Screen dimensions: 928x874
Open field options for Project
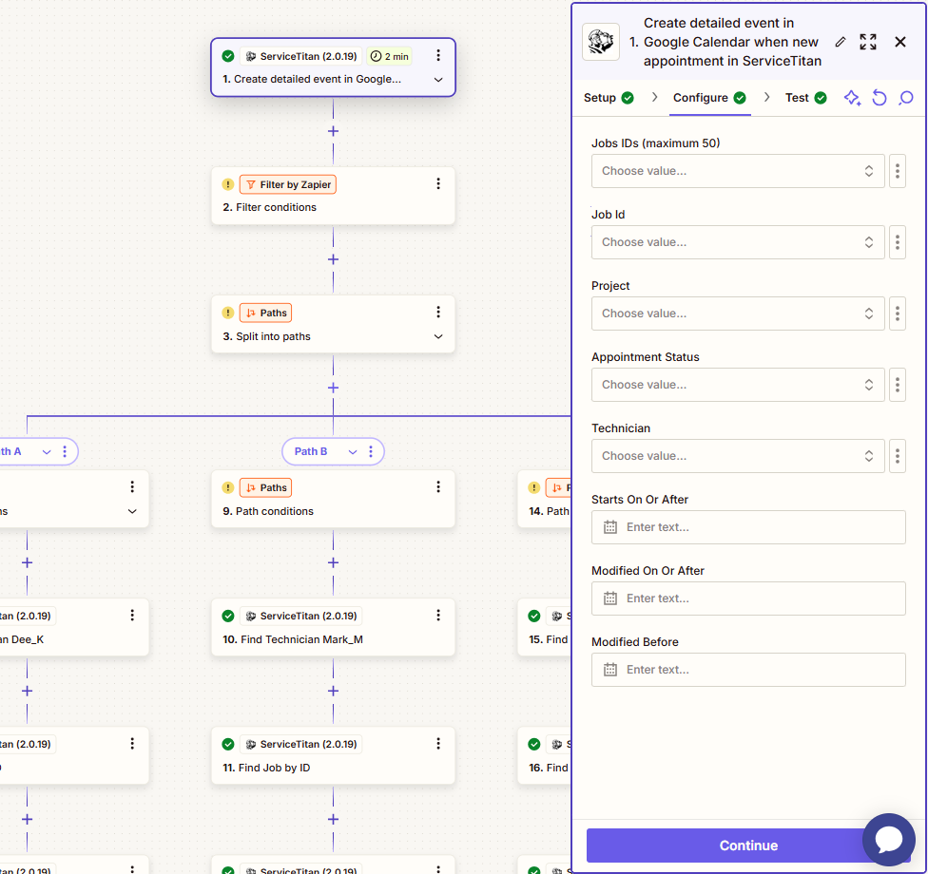tap(898, 314)
